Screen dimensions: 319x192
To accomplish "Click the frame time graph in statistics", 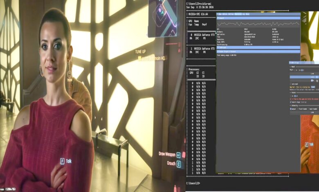I will [258, 24].
